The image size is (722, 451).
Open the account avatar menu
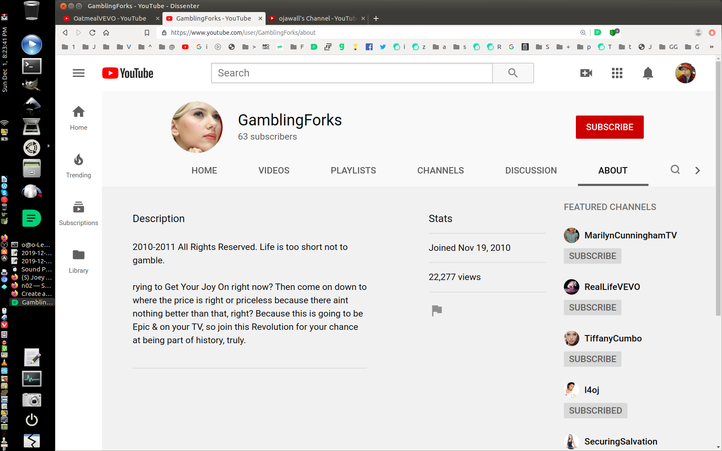pyautogui.click(x=685, y=73)
